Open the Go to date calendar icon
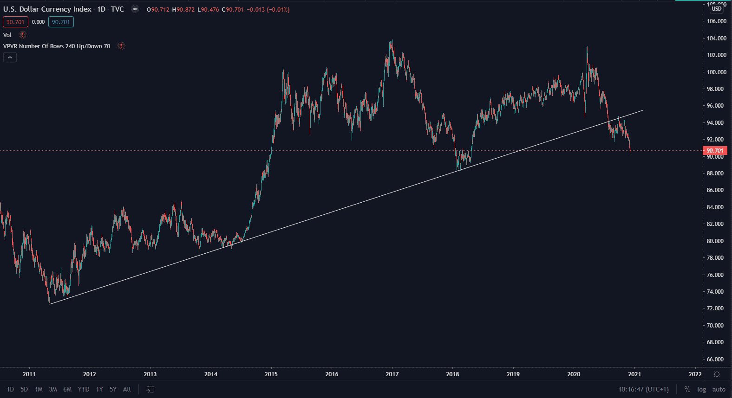 [x=150, y=389]
